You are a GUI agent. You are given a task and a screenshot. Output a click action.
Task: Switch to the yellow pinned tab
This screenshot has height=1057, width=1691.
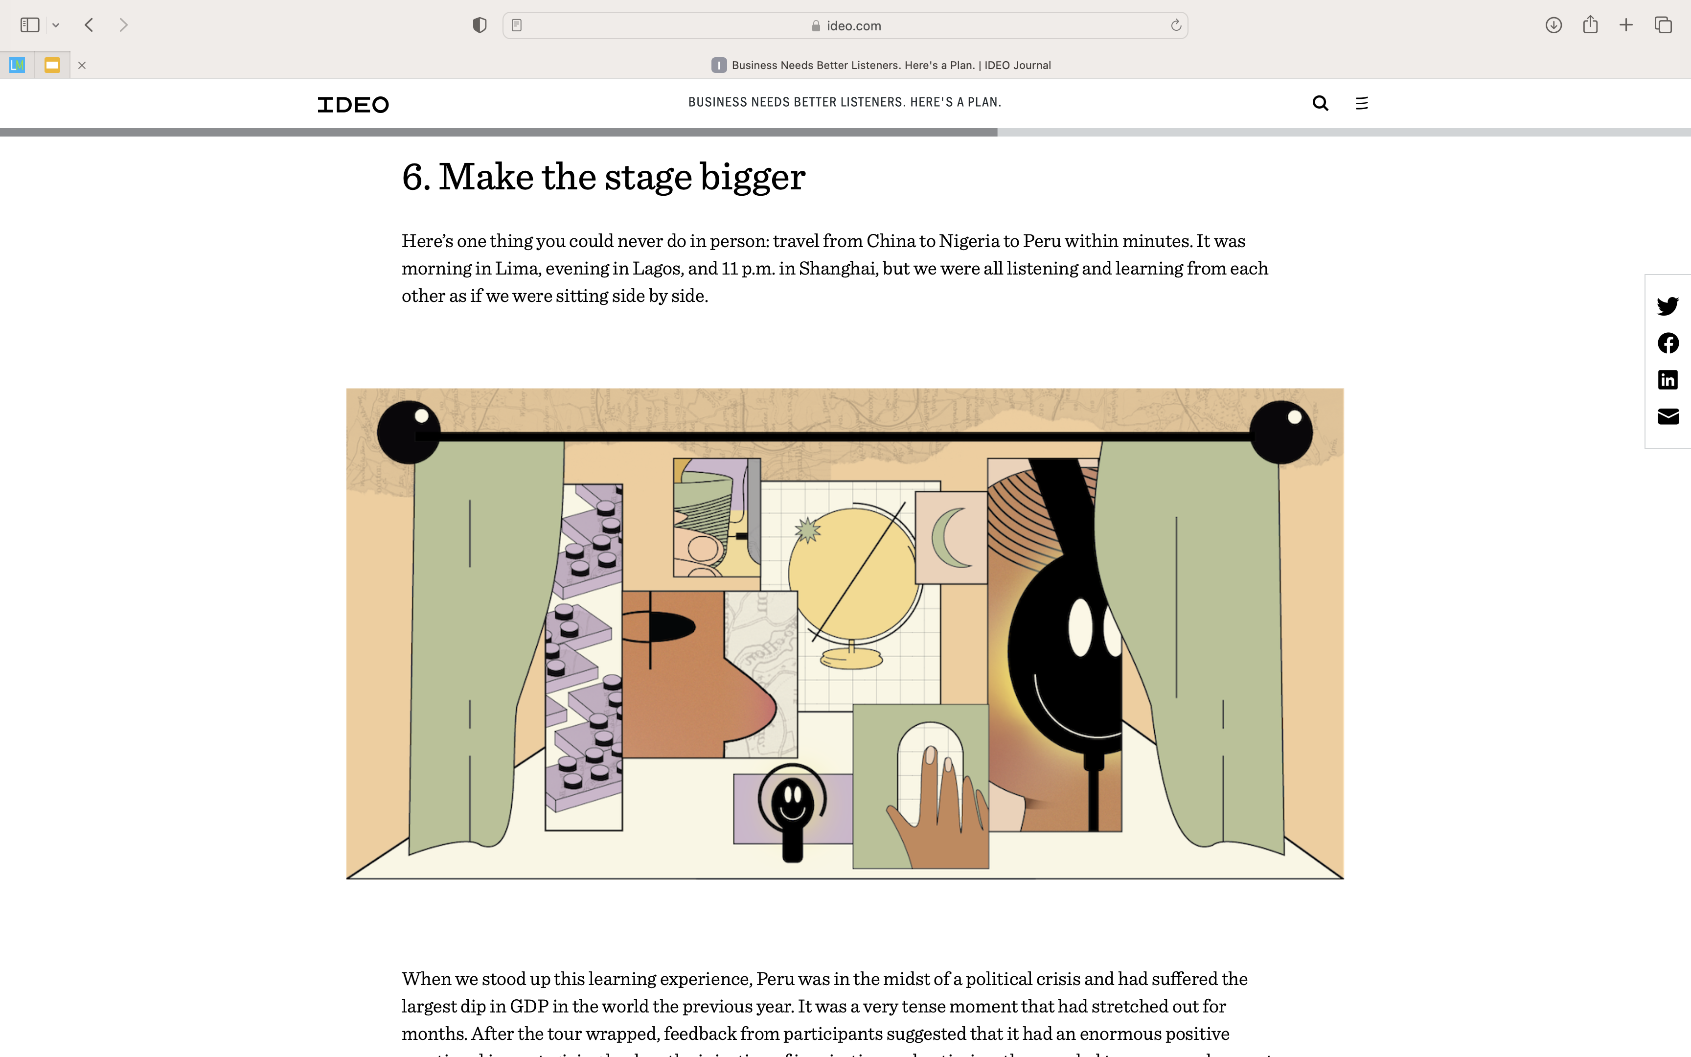click(52, 65)
